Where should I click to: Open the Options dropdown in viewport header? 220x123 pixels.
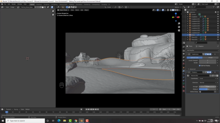click(177, 7)
